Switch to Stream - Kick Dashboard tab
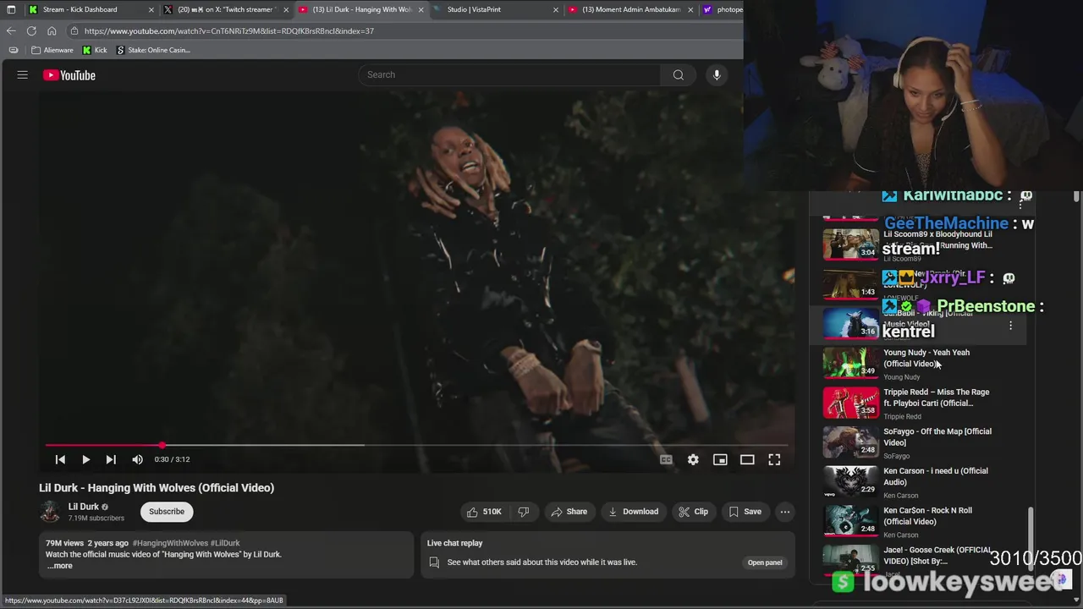Screen dimensions: 1083x609 tap(80, 9)
